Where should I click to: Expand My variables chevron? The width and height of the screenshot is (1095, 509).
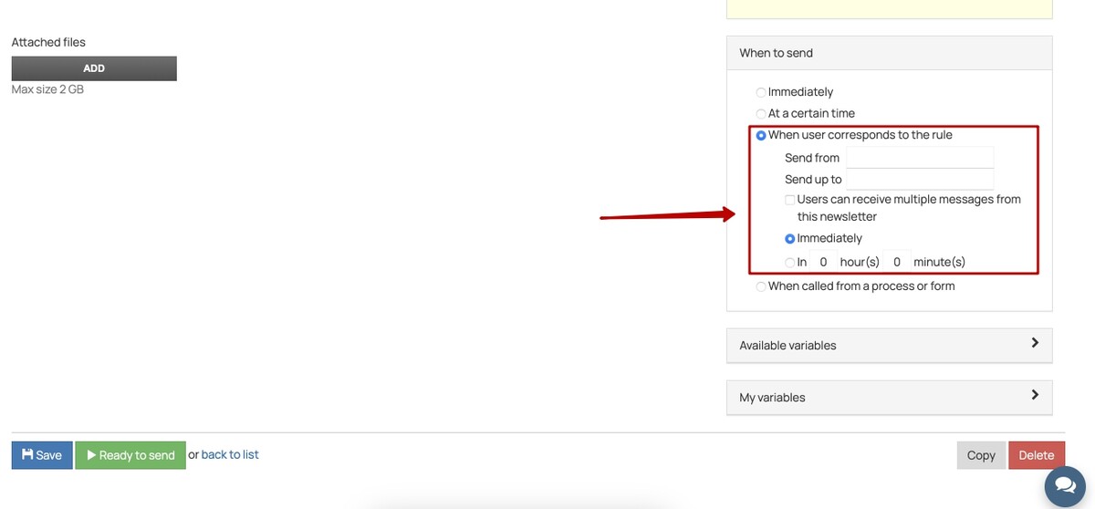tap(1035, 395)
